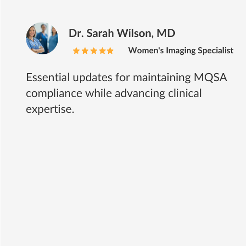The width and height of the screenshot is (246, 246).
Task: Choose the fourth rating star
Action: tap(102, 51)
